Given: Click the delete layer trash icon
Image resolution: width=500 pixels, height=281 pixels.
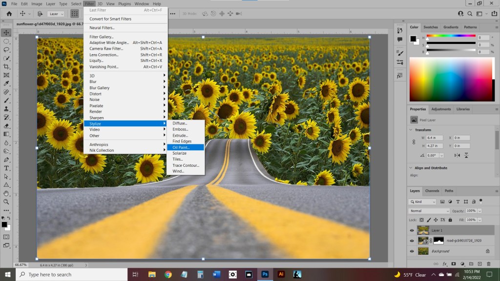Looking at the screenshot, I should 488,264.
